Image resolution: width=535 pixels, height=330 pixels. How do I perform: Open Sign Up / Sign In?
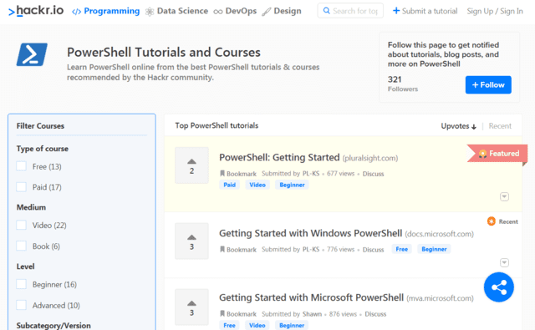pos(495,11)
